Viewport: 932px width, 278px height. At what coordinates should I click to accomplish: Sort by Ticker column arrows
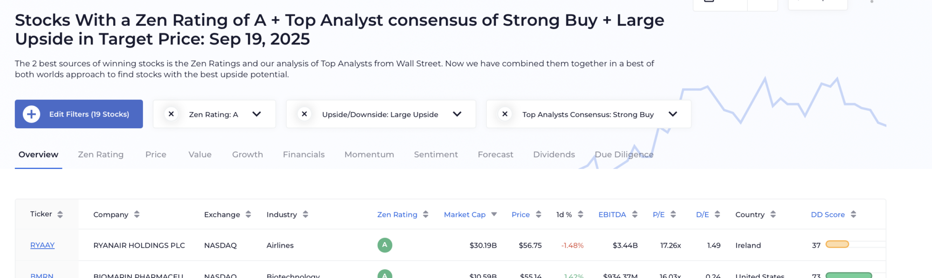pyautogui.click(x=60, y=215)
